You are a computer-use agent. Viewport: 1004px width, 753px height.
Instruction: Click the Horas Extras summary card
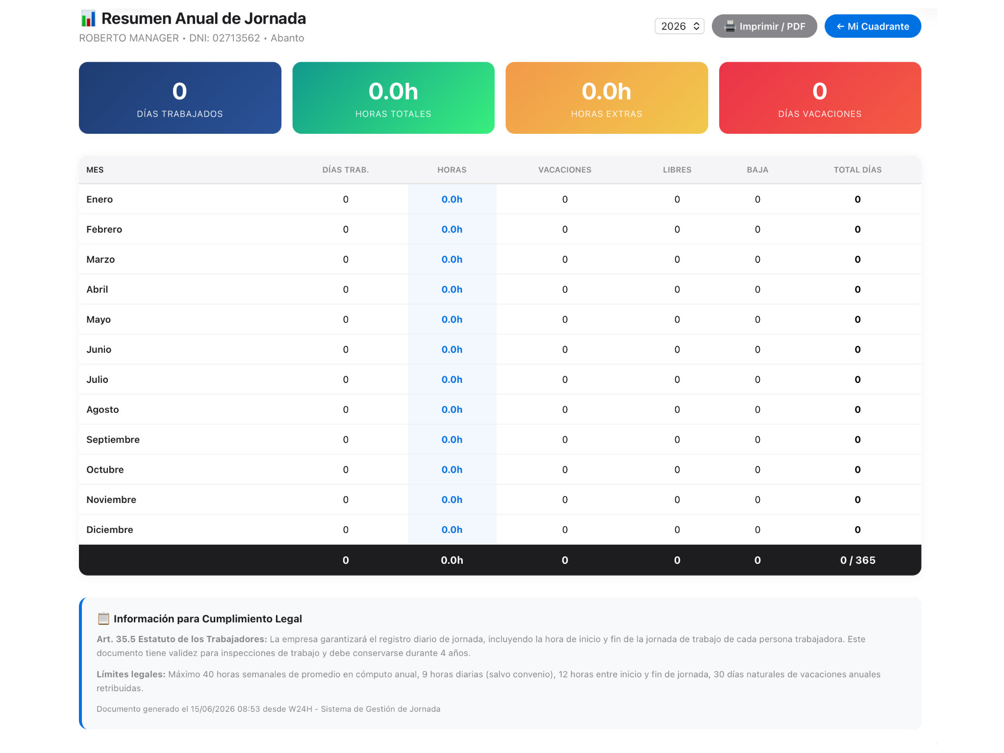click(x=606, y=98)
